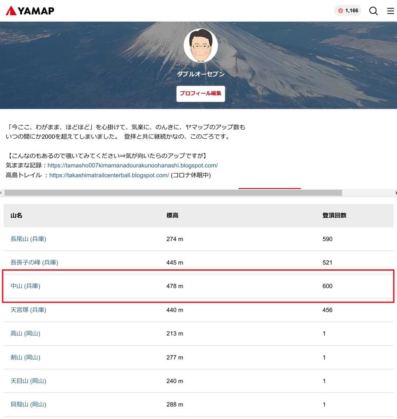Open 天目山 (岡山) mountain link
The height and width of the screenshot is (419, 397).
tap(28, 381)
